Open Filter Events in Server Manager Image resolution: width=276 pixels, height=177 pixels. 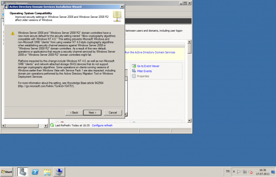144,71
